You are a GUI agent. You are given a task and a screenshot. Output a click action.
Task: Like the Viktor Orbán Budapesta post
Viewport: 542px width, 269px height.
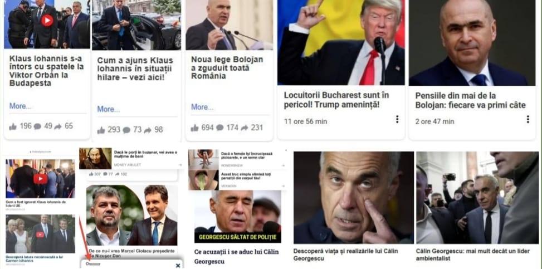tap(13, 126)
